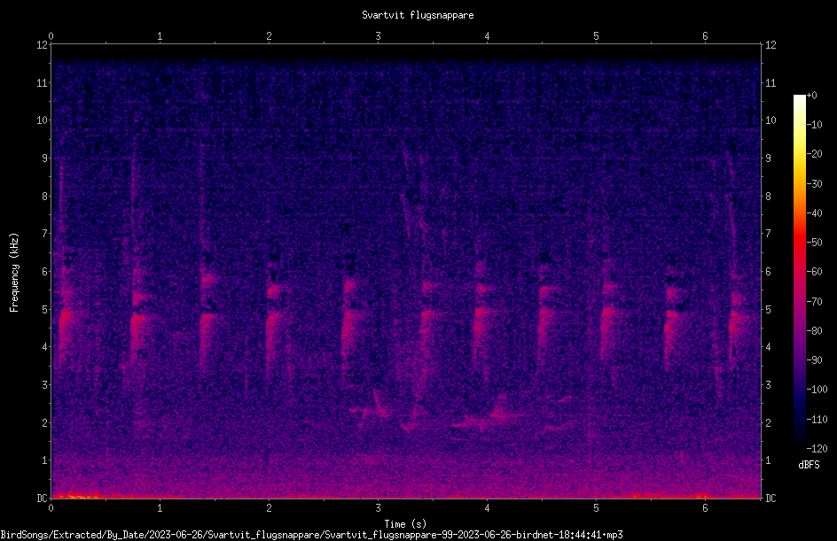Image resolution: width=837 pixels, height=541 pixels.
Task: Click the '-100' value on the color scale
Action: [x=817, y=390]
